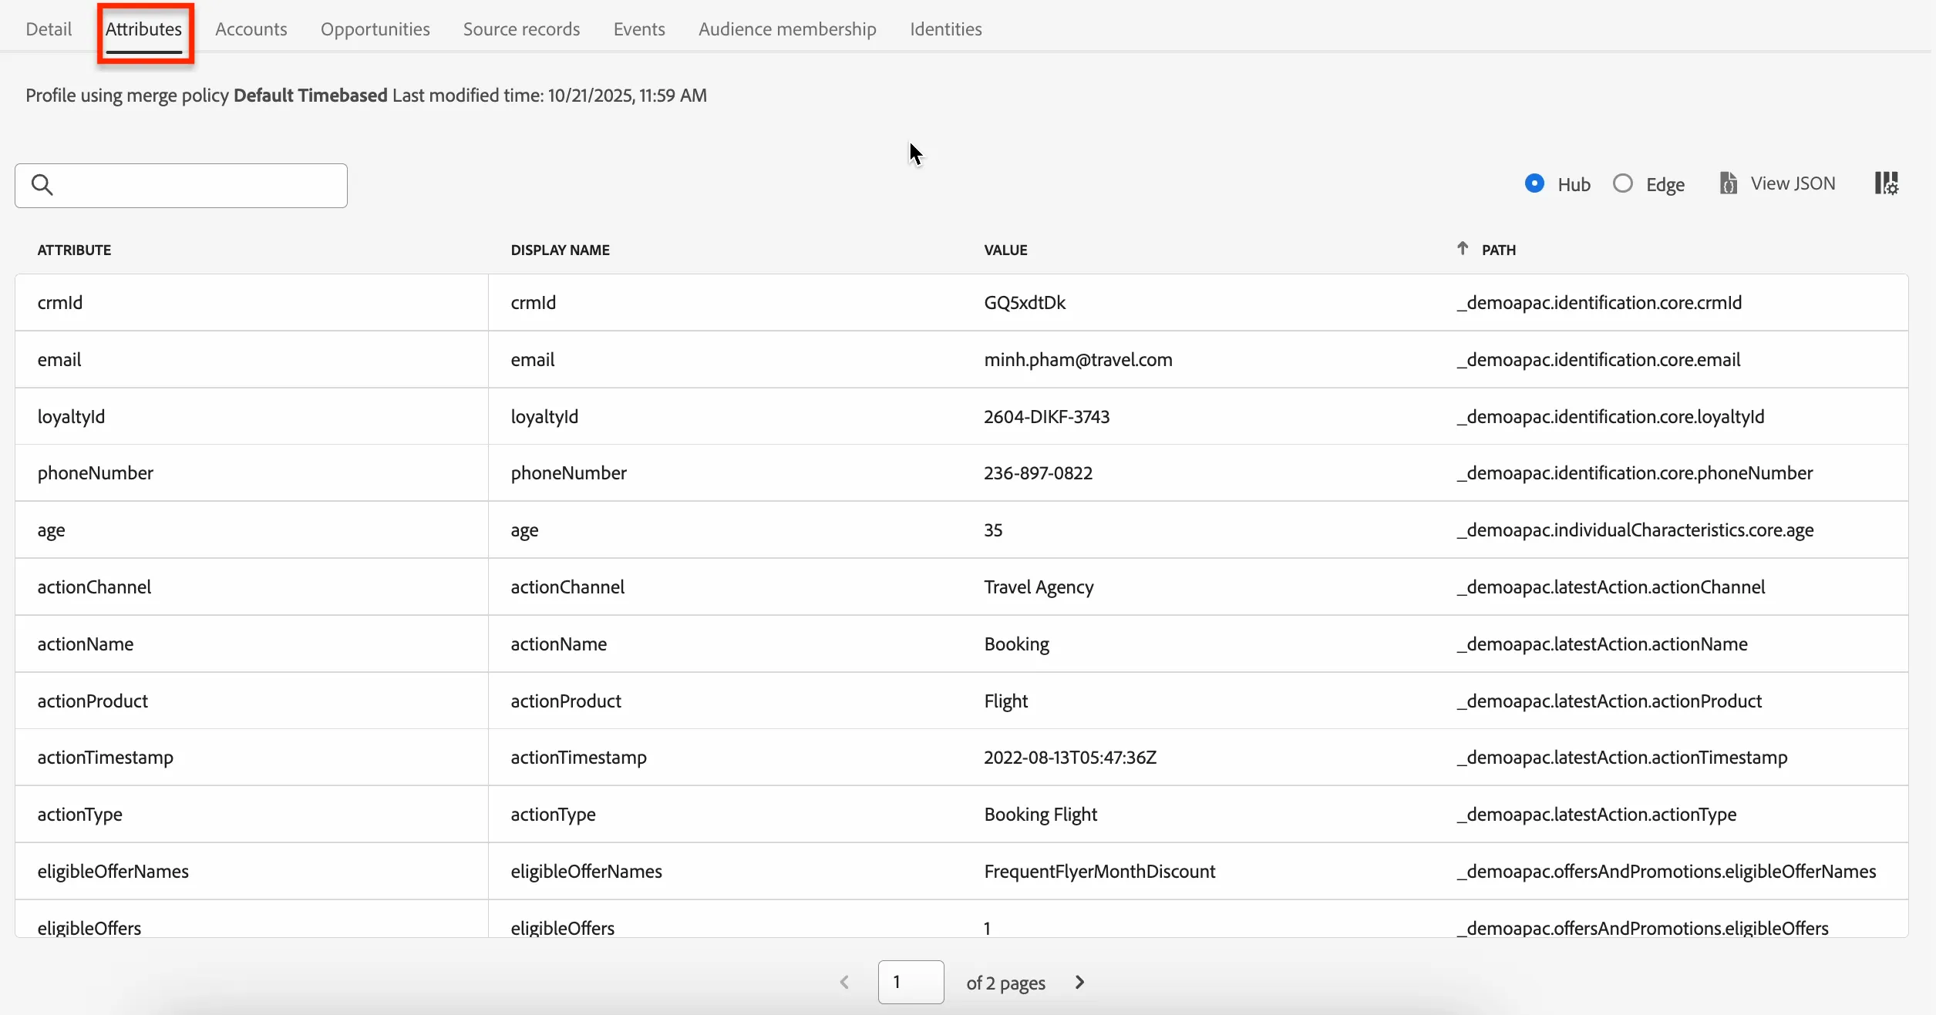
Task: Sort by the VALUE column header
Action: click(1005, 250)
